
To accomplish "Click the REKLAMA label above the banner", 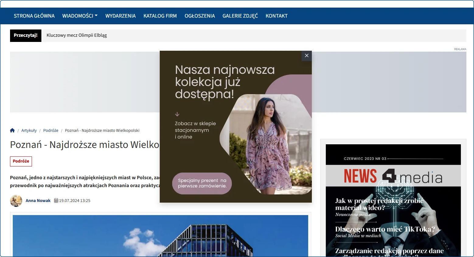I will click(460, 49).
